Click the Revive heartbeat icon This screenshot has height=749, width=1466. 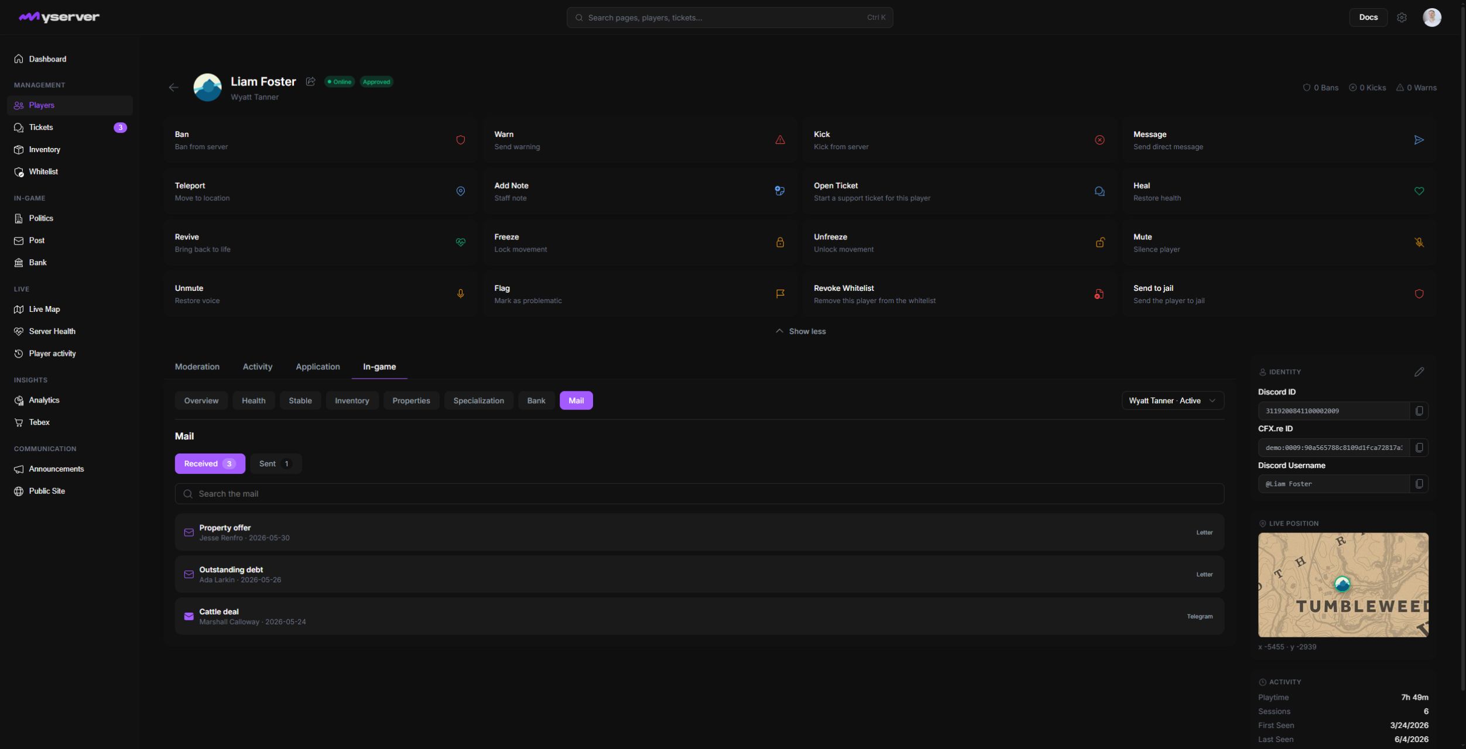point(461,242)
